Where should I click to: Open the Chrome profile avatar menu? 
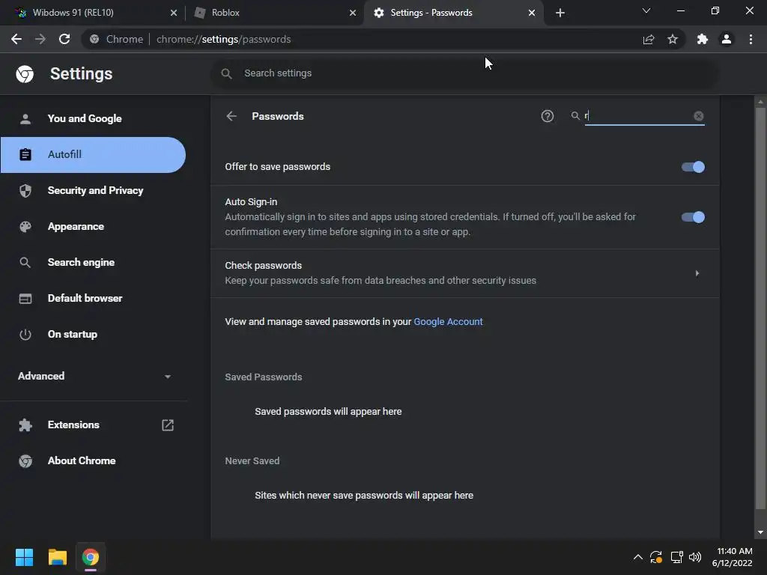click(727, 39)
